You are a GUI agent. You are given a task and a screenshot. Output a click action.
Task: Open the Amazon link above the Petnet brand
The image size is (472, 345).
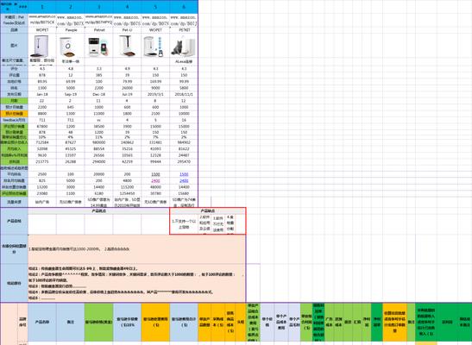pyautogui.click(x=98, y=20)
